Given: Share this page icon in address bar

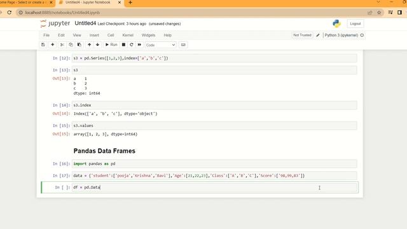Looking at the screenshot, I should point(369,13).
